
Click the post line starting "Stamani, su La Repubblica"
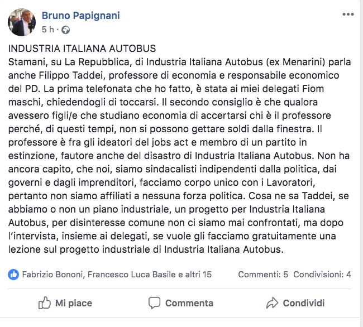click(179, 62)
